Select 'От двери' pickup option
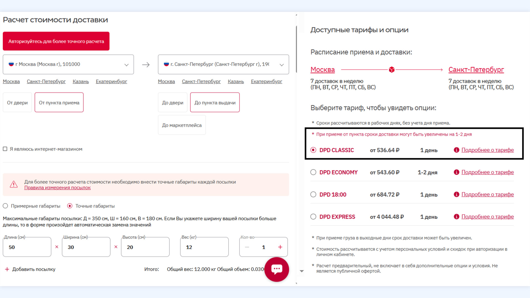 17,103
